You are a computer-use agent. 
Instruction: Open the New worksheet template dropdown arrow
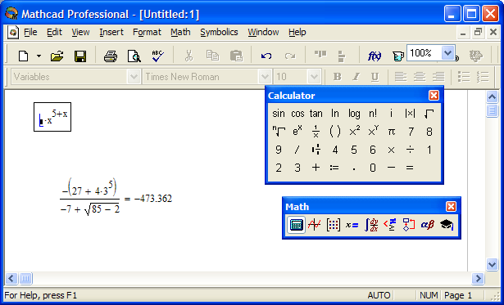tap(39, 56)
